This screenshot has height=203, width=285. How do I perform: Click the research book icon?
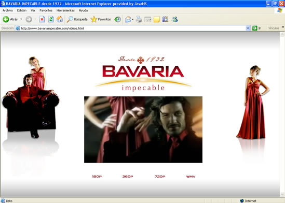pyautogui.click(x=165, y=19)
